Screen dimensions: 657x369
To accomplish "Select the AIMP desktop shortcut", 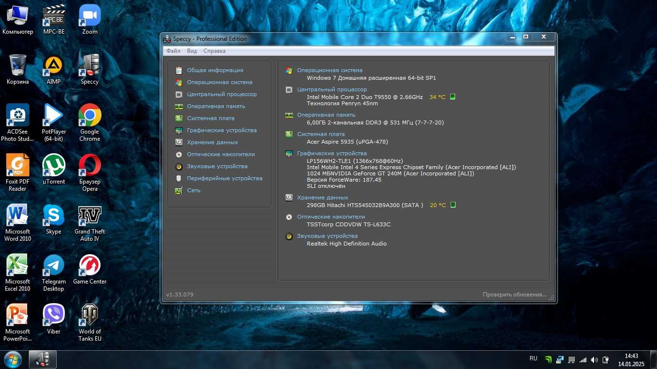I will 54,69.
